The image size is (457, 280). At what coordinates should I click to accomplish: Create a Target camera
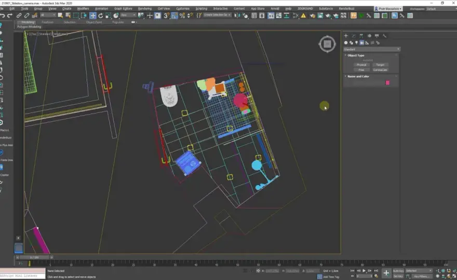pyautogui.click(x=380, y=65)
